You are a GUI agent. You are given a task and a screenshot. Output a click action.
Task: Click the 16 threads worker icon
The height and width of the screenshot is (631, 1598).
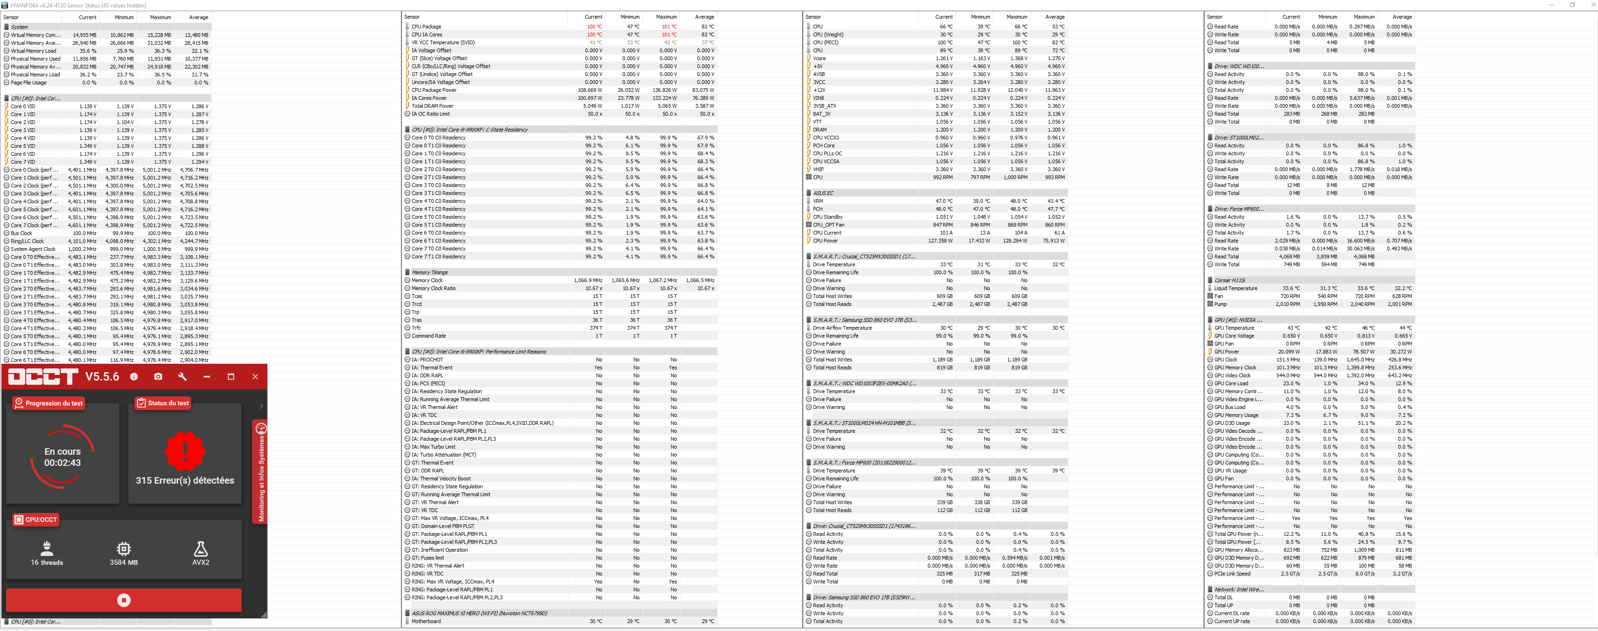pyautogui.click(x=47, y=548)
